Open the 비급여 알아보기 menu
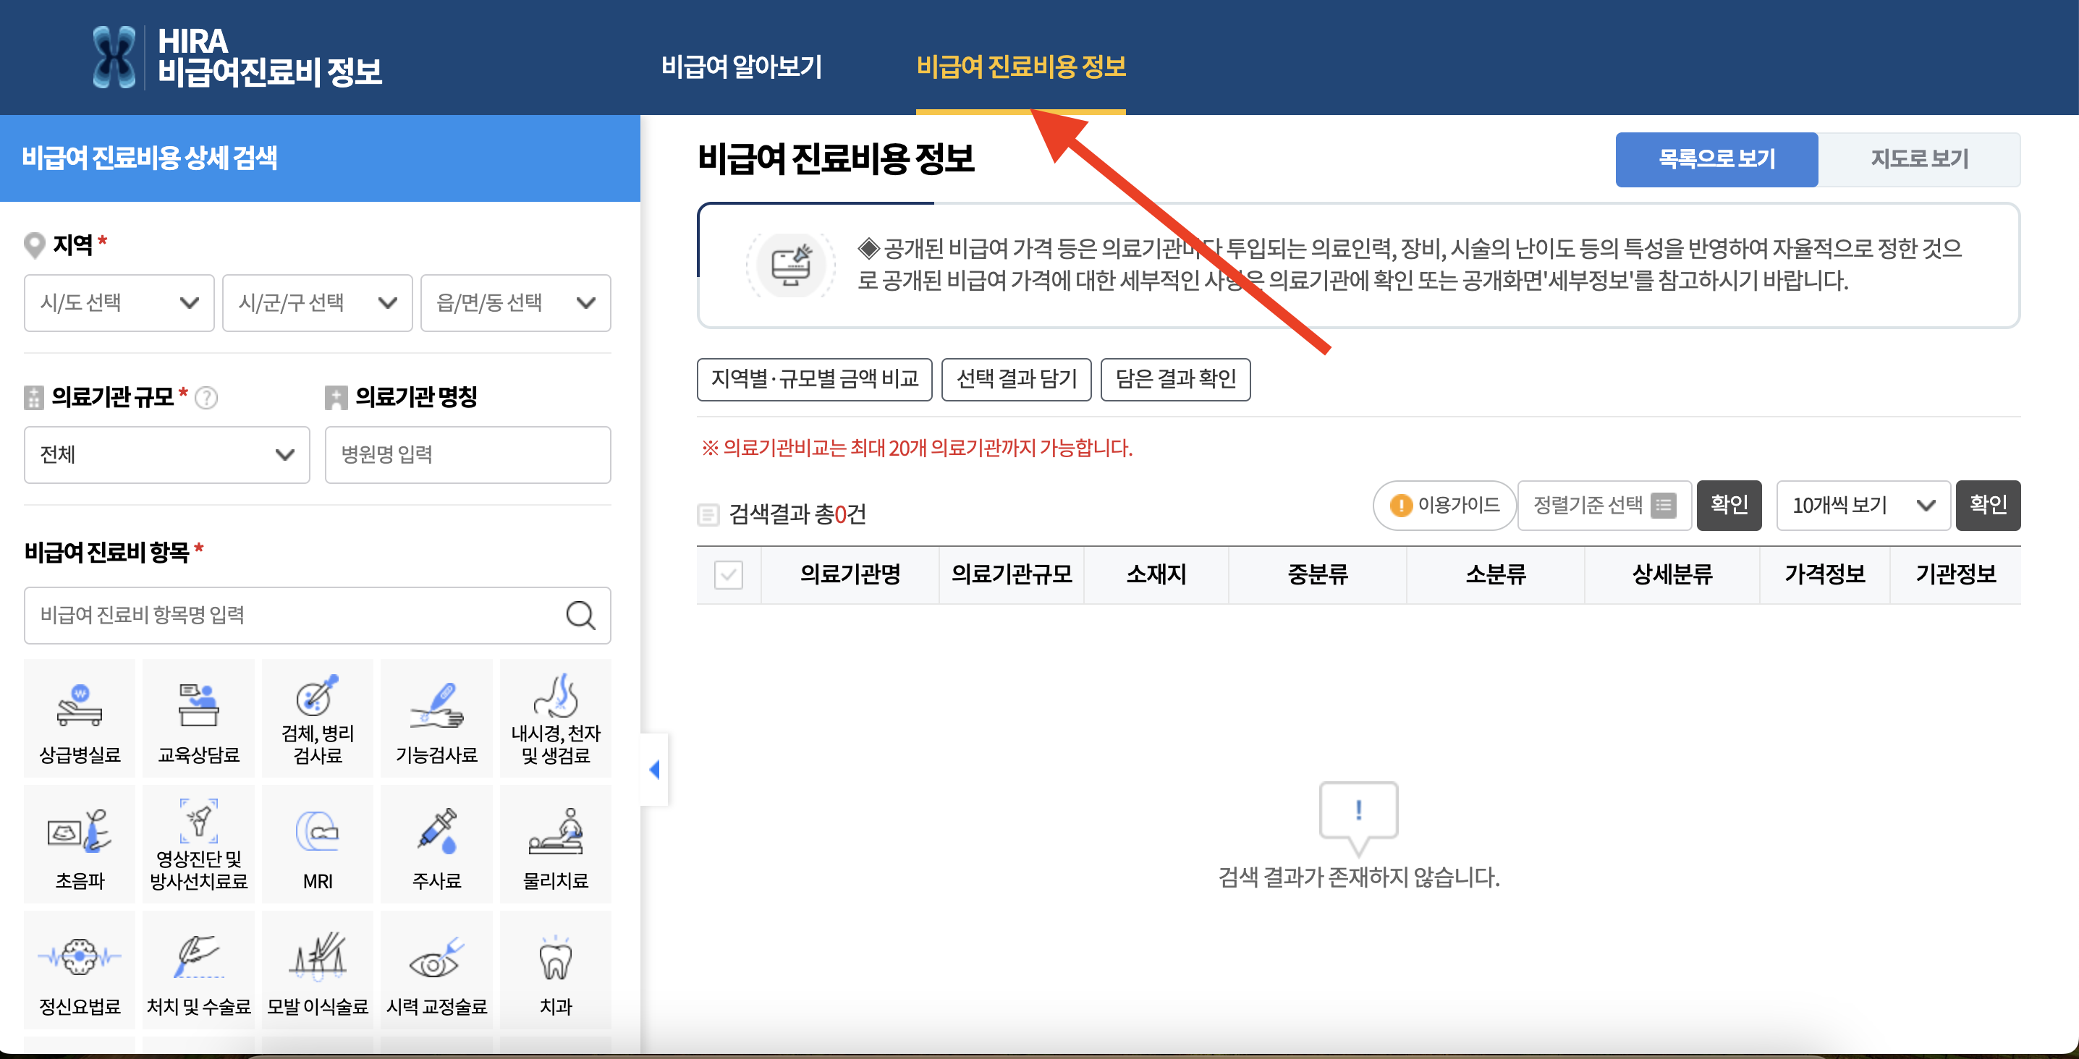This screenshot has height=1059, width=2079. tap(742, 68)
